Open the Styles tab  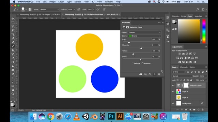(x=183, y=16)
